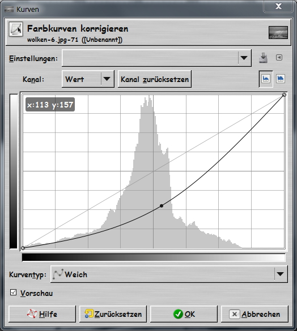Click the Abbrechen X icon
The width and height of the screenshot is (297, 331).
coord(235,314)
